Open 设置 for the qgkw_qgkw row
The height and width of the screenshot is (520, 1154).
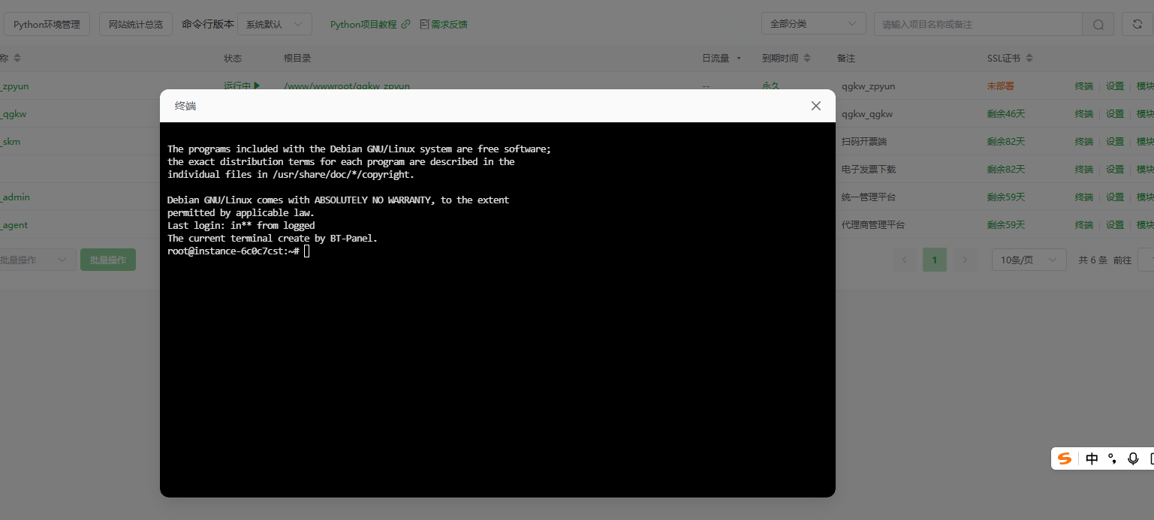pos(1115,114)
